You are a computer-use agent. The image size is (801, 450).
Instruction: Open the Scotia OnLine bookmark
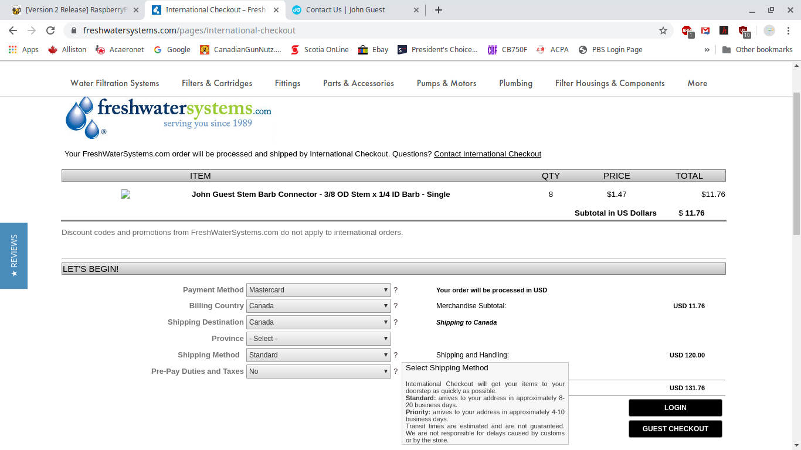pyautogui.click(x=320, y=50)
